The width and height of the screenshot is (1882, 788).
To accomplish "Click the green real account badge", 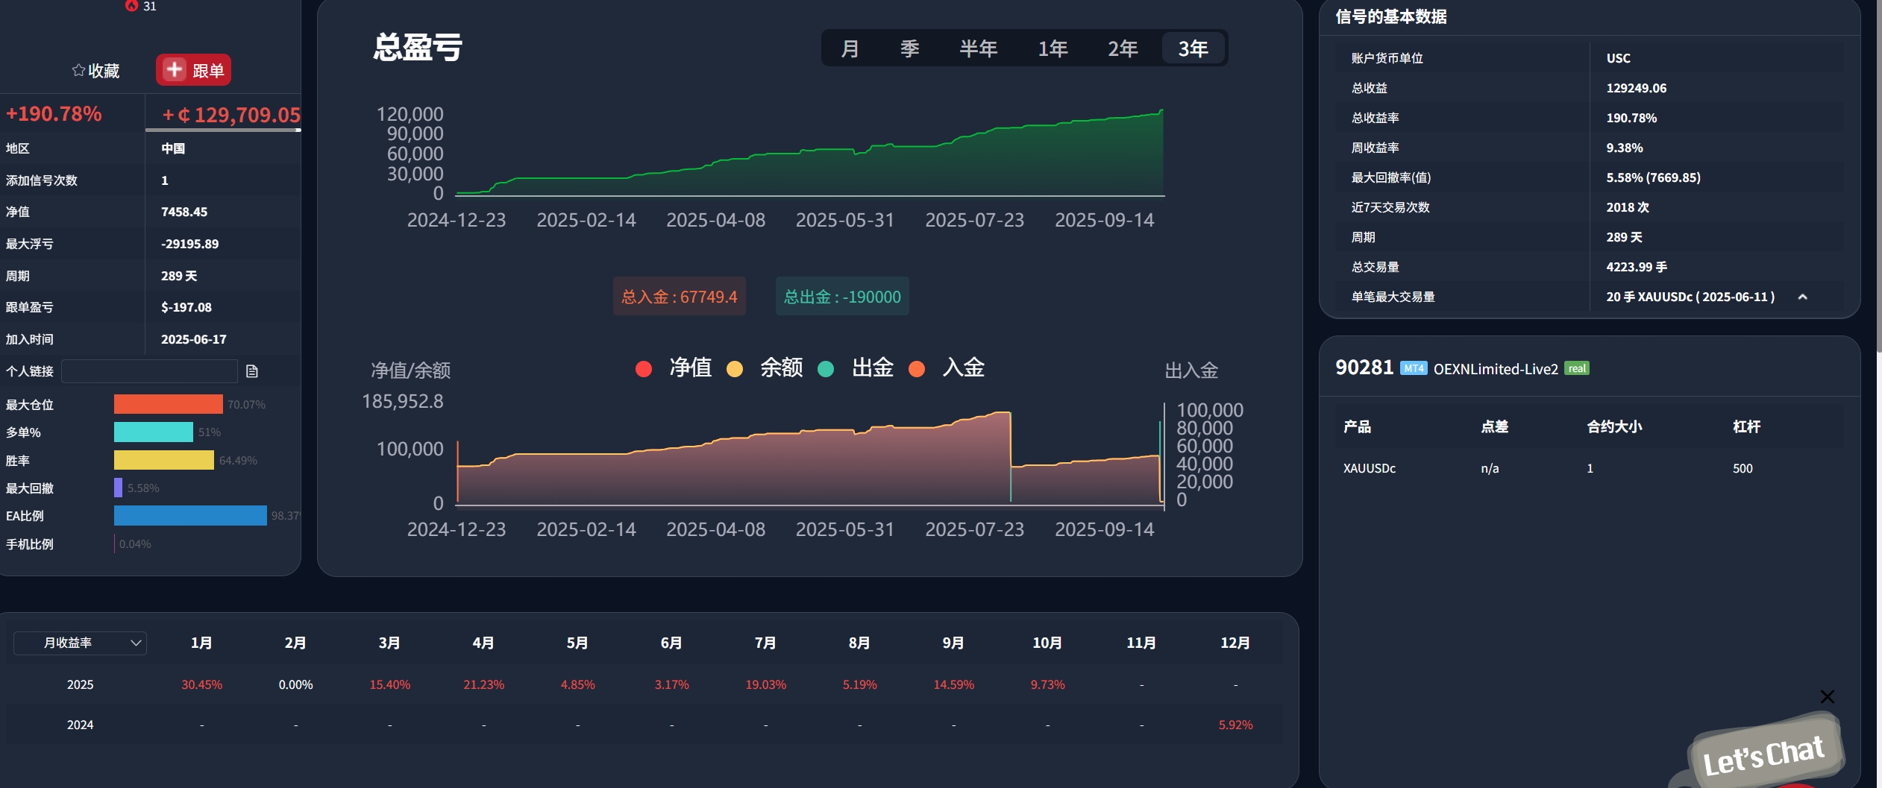I will [x=1576, y=368].
